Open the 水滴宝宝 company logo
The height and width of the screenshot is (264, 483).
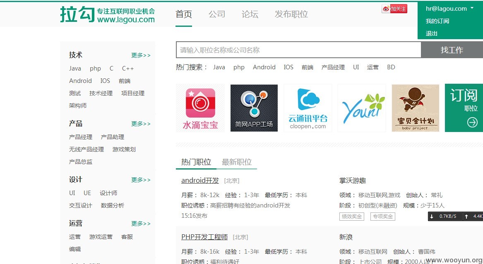coord(200,108)
